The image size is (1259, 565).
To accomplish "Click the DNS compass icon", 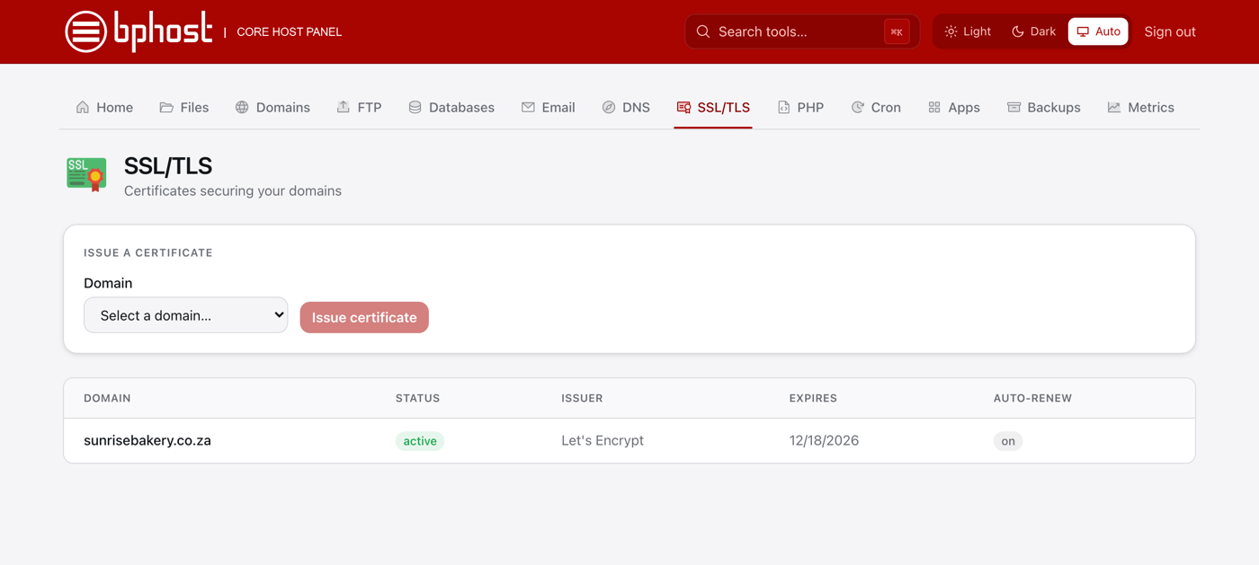I will [609, 107].
